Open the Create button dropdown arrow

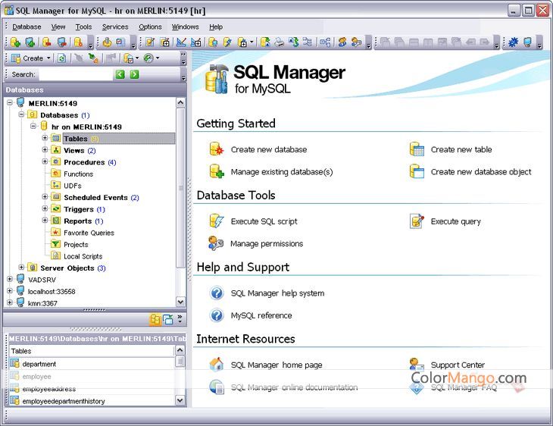pyautogui.click(x=48, y=58)
